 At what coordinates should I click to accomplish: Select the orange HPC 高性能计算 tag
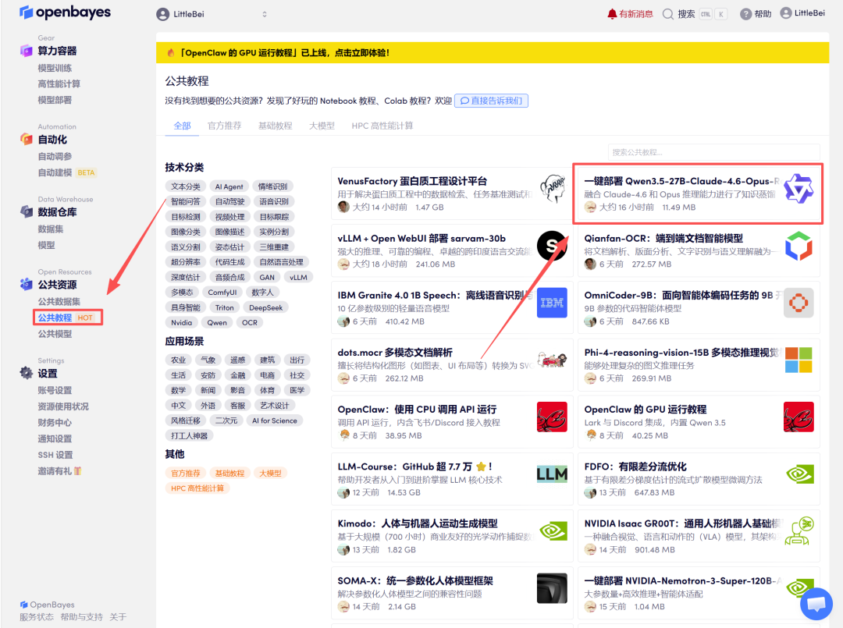tap(197, 488)
